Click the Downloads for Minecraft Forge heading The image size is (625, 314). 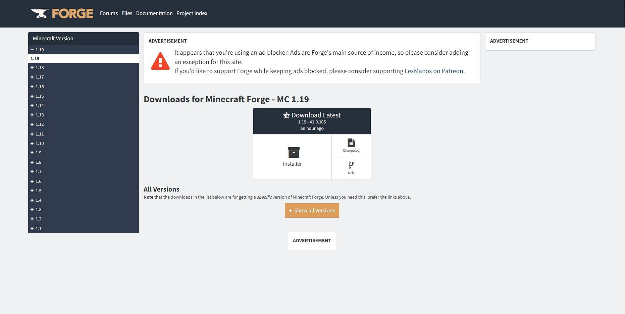click(226, 99)
